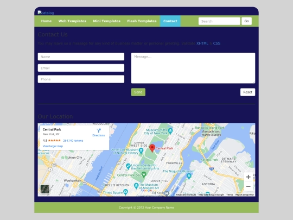The image size is (293, 220).
Task: Click the Google logo on map
Action: coord(146,191)
